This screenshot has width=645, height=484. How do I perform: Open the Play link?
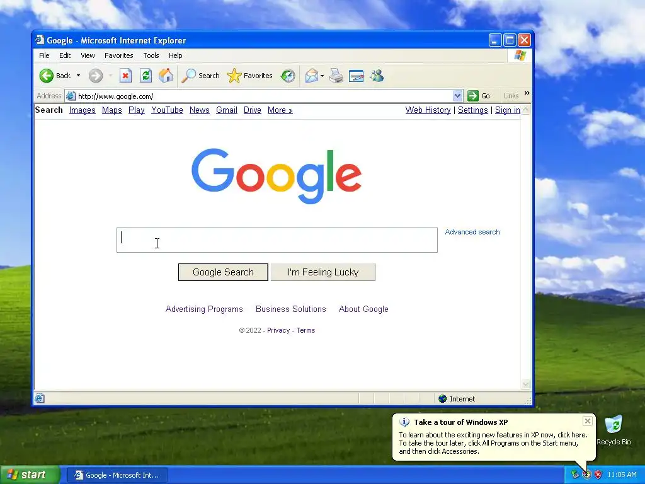[x=137, y=110]
